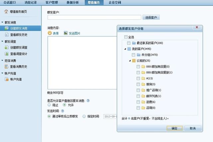Open the 创建群发调查 link
The image size is (213, 142).
tap(19, 48)
